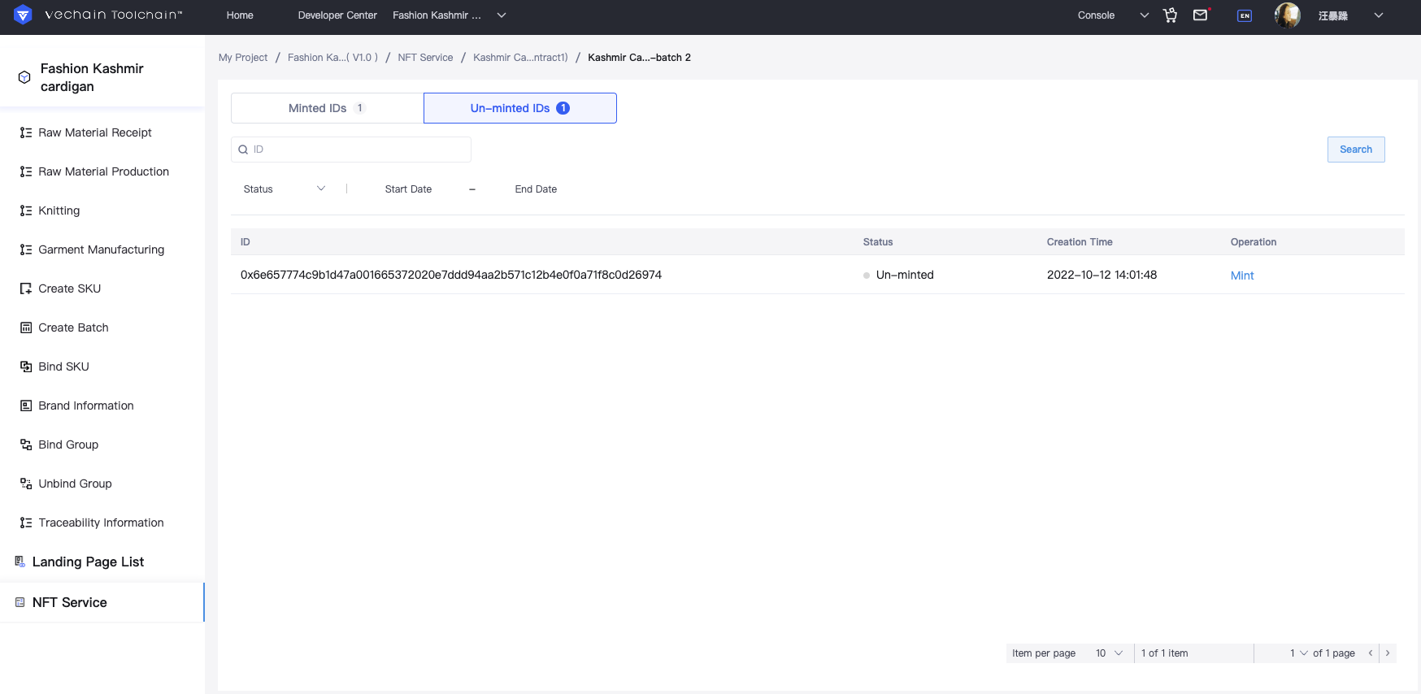Click the Landing Page List icon
This screenshot has width=1421, height=694.
pyautogui.click(x=20, y=562)
